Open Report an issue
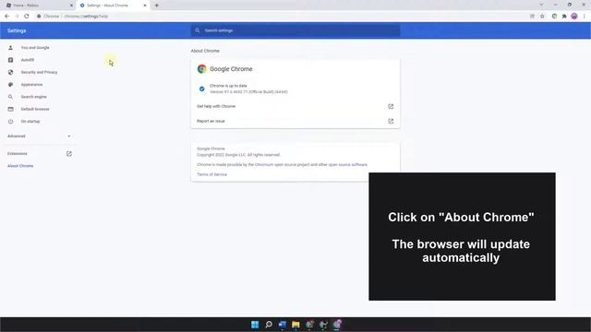591x332 pixels. (x=295, y=121)
